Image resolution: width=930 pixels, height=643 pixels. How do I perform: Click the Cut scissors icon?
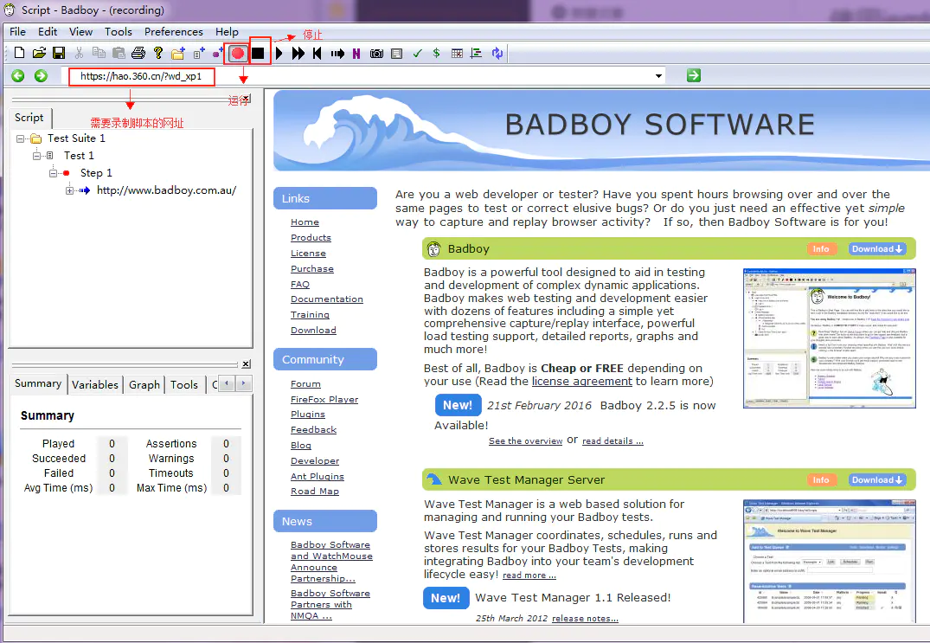[79, 54]
